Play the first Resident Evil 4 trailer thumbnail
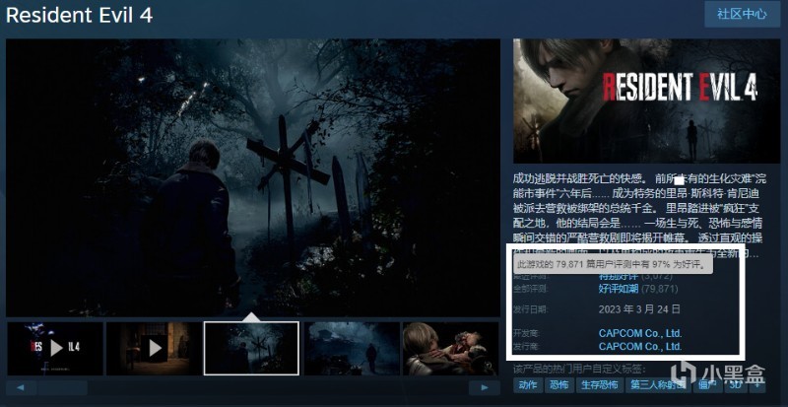Viewport: 788px width, 407px height. pos(55,348)
